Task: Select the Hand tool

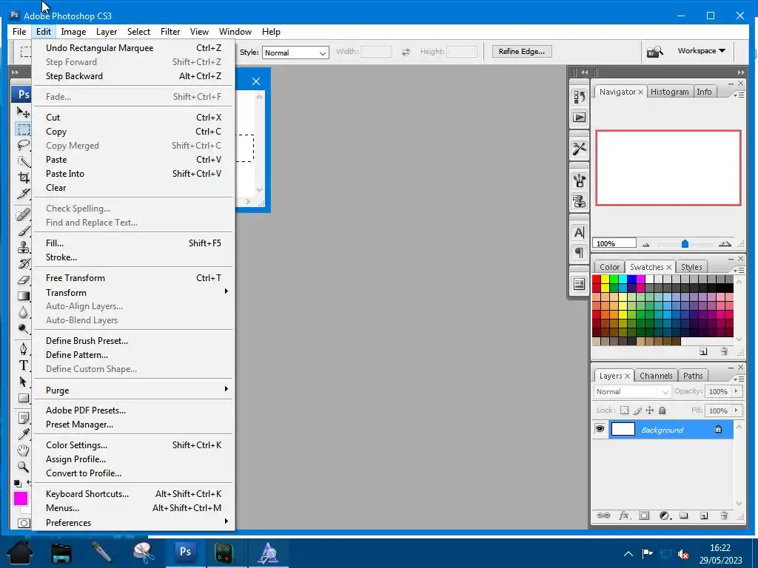Action: 23,450
